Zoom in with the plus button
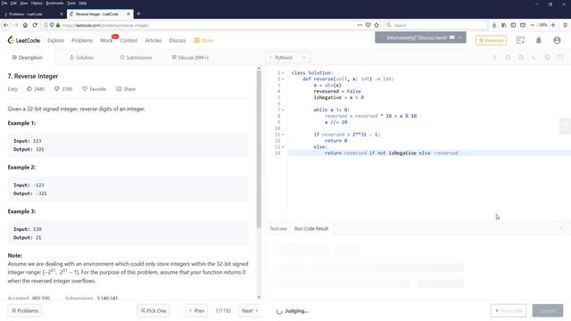 click(553, 25)
